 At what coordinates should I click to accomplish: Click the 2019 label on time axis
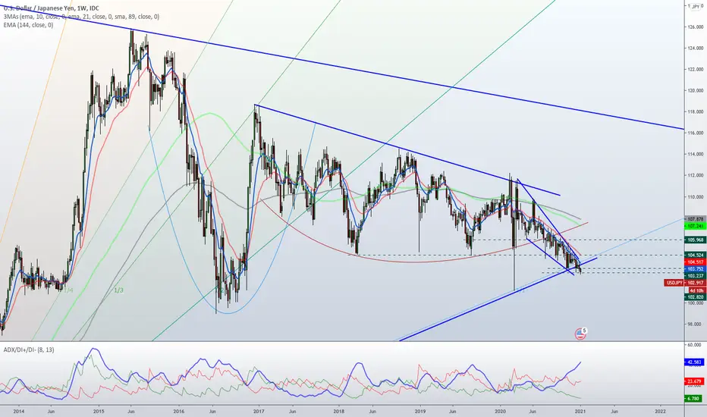click(x=419, y=411)
